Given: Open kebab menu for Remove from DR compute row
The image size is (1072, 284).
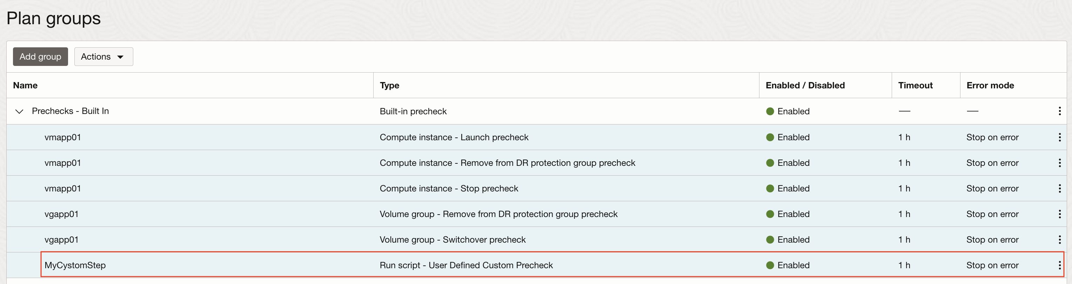Looking at the screenshot, I should [1059, 163].
